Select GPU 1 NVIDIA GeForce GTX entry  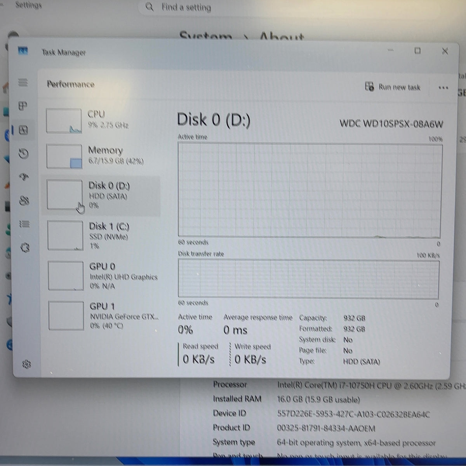[103, 316]
